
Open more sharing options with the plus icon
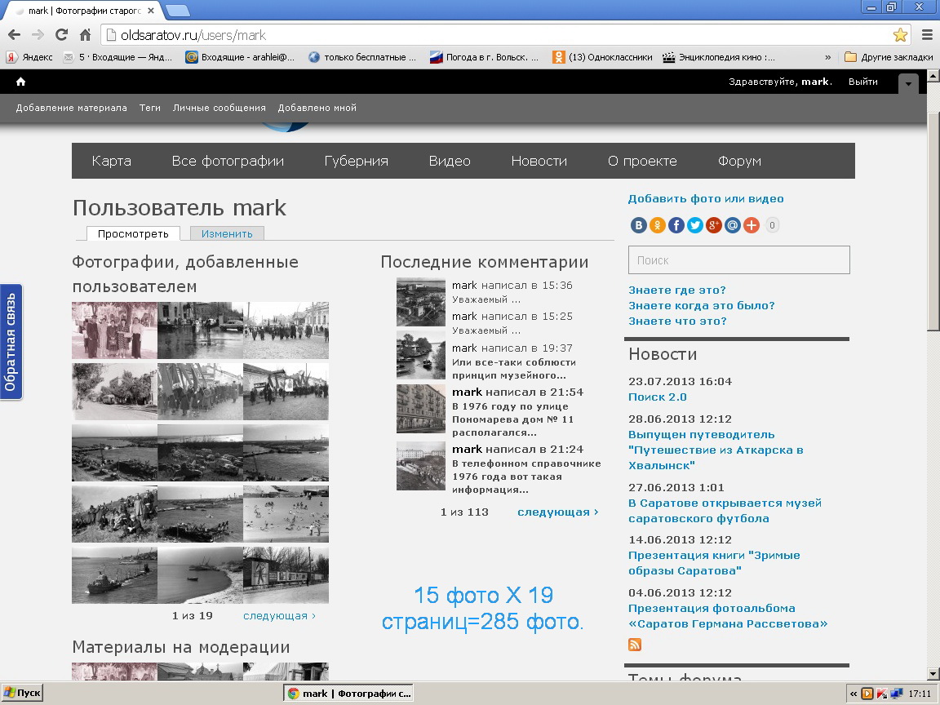(x=752, y=225)
